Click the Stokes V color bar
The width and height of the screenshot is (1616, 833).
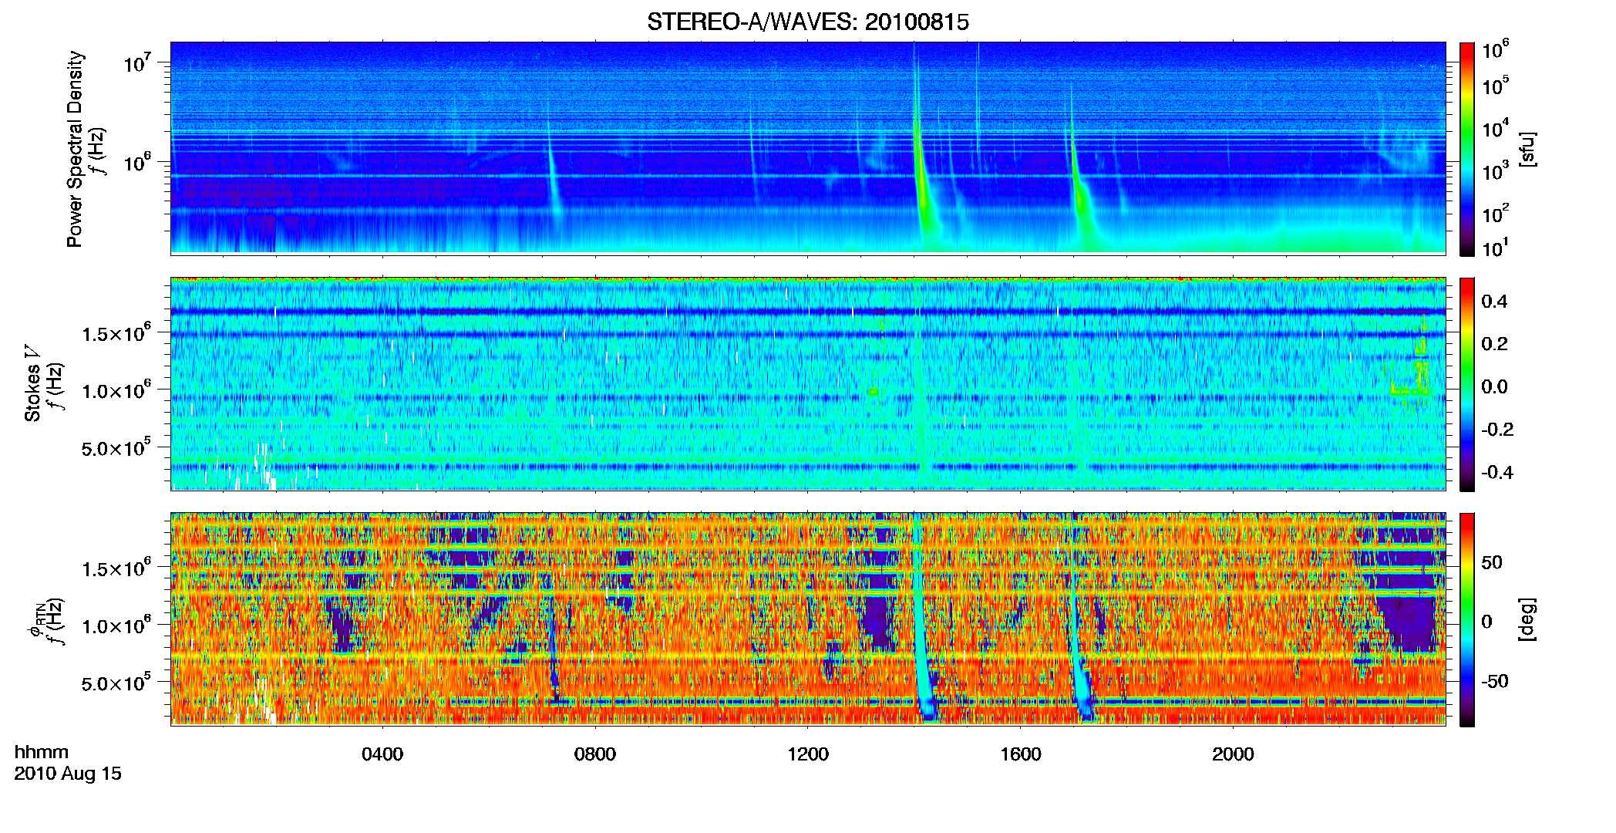click(x=1467, y=384)
